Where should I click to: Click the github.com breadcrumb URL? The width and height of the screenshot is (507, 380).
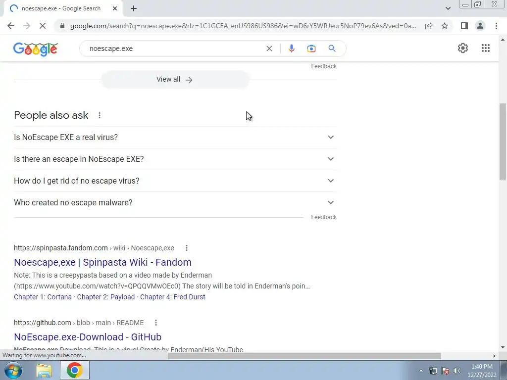tap(79, 323)
